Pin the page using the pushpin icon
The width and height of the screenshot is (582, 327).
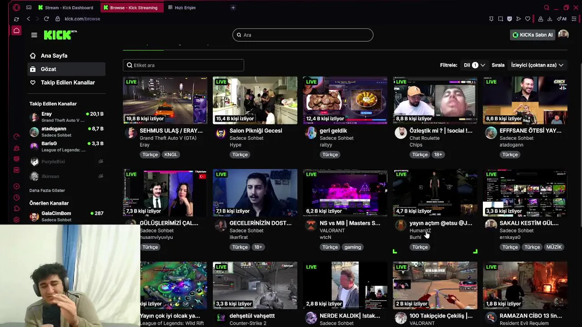click(x=491, y=19)
